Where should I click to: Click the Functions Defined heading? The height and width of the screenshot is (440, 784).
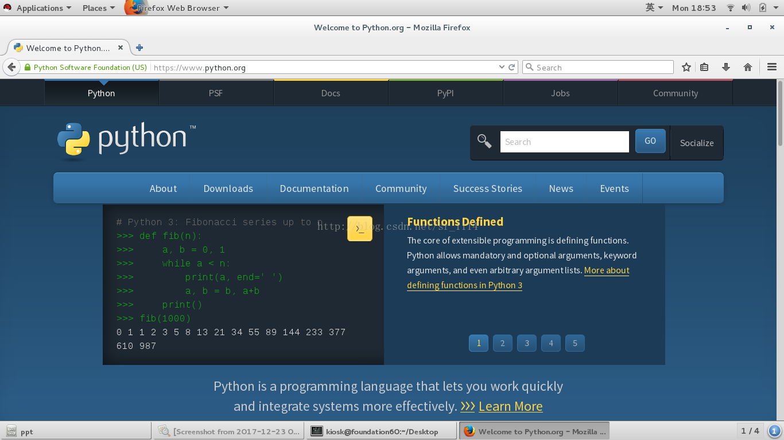(x=455, y=222)
